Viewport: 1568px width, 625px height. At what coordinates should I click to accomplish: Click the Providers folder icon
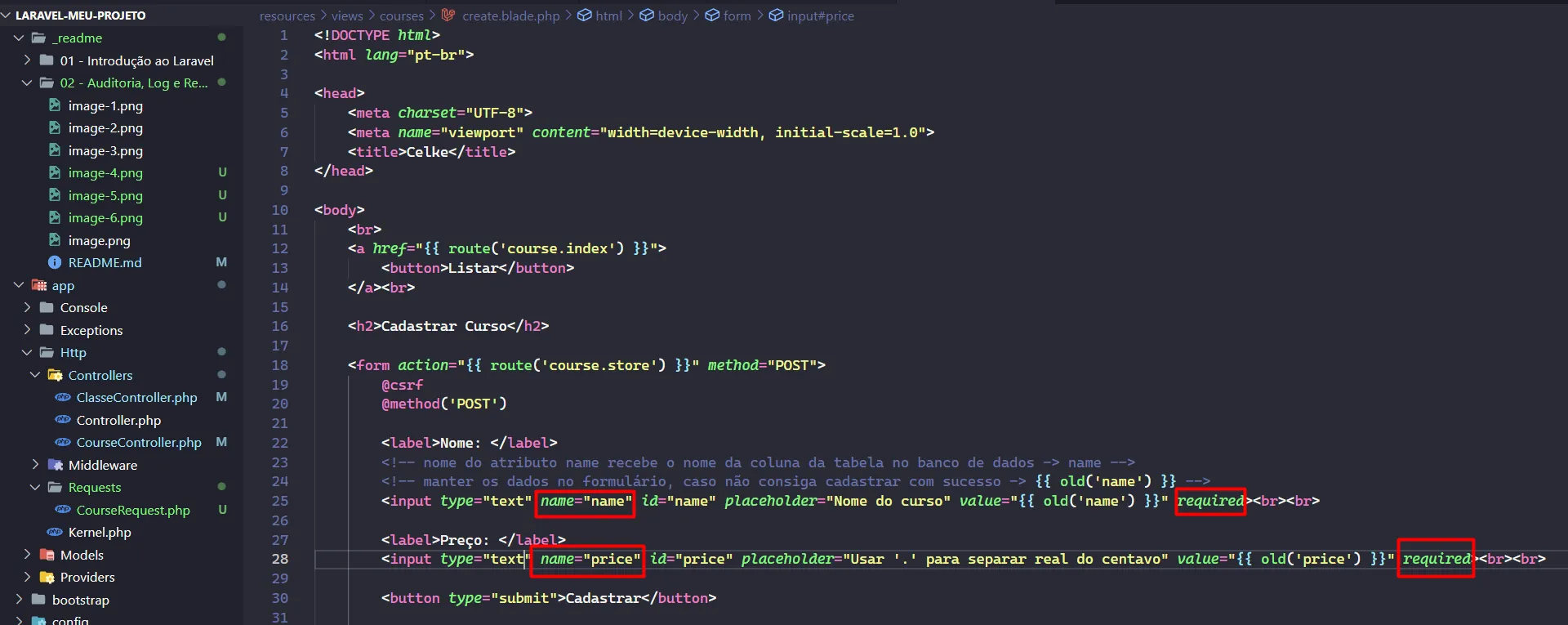(47, 577)
